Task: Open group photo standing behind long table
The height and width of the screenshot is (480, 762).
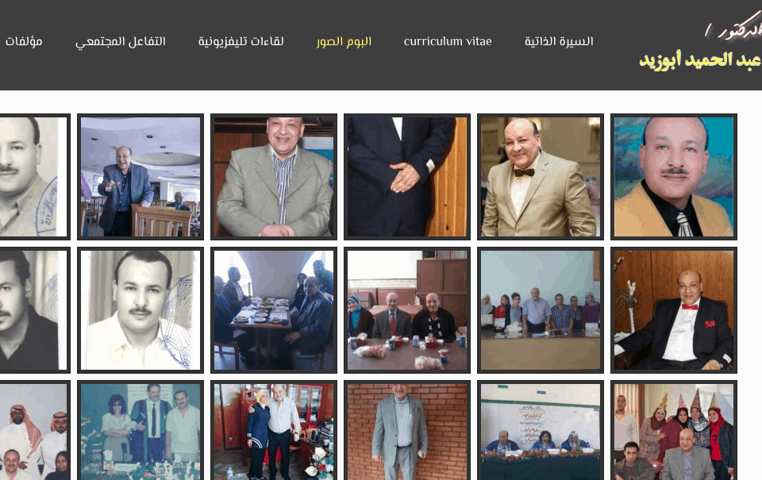Action: pos(541,310)
